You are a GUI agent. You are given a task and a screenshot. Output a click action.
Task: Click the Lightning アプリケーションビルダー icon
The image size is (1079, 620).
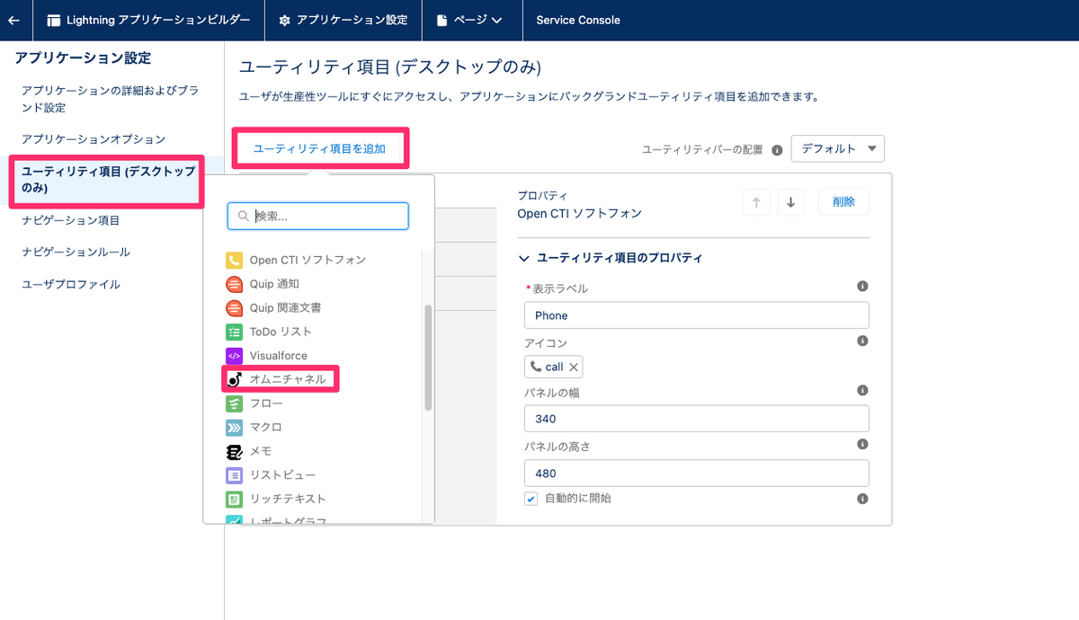(54, 20)
